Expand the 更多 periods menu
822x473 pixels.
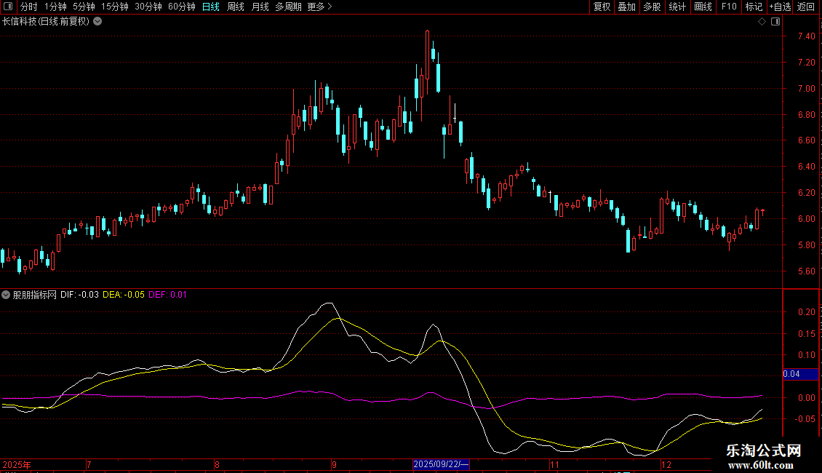click(x=320, y=7)
